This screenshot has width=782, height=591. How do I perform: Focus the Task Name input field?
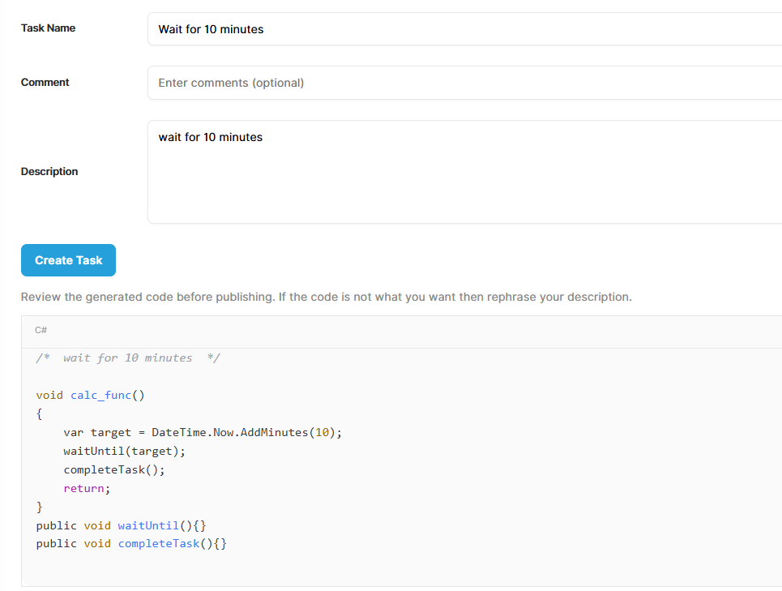click(x=465, y=29)
